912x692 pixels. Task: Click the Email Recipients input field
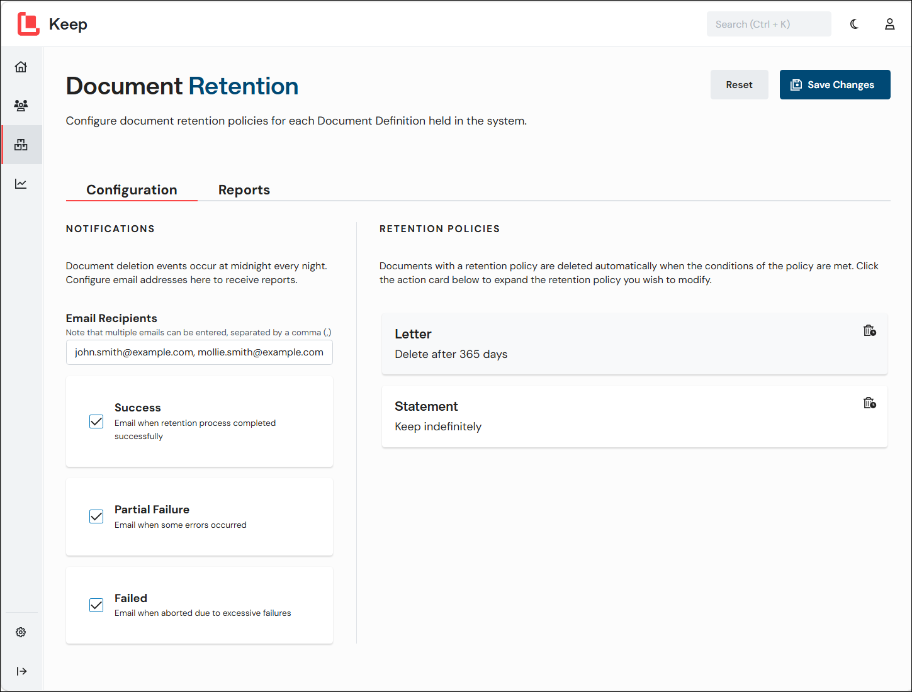click(200, 352)
